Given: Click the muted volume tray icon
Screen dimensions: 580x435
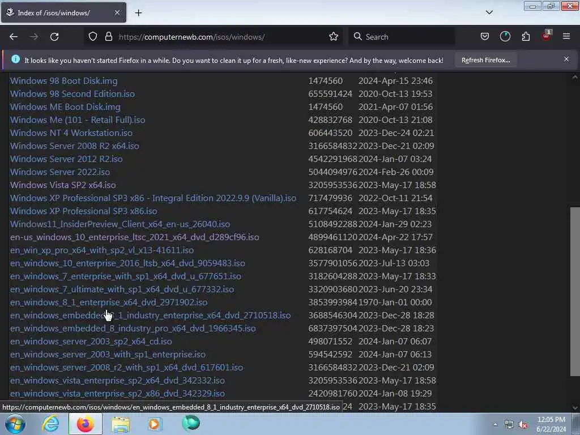Looking at the screenshot, I should point(523,425).
